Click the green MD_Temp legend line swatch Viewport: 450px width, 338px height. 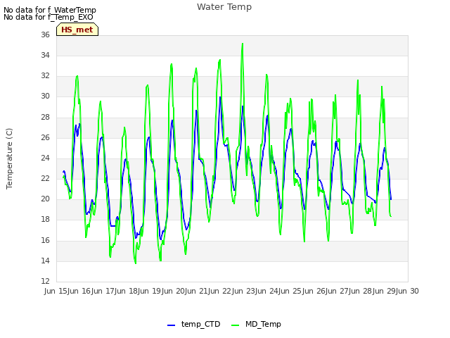click(x=235, y=325)
